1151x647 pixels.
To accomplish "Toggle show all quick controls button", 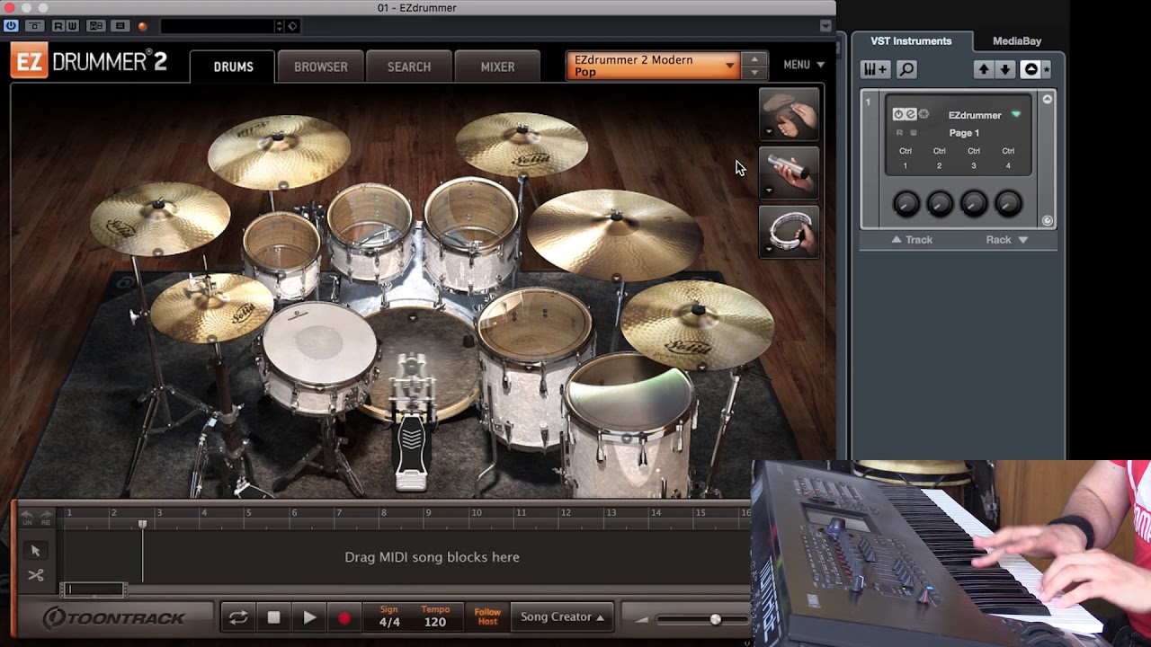I will click(x=1031, y=69).
